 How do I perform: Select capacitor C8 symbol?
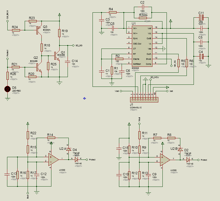[113, 28]
